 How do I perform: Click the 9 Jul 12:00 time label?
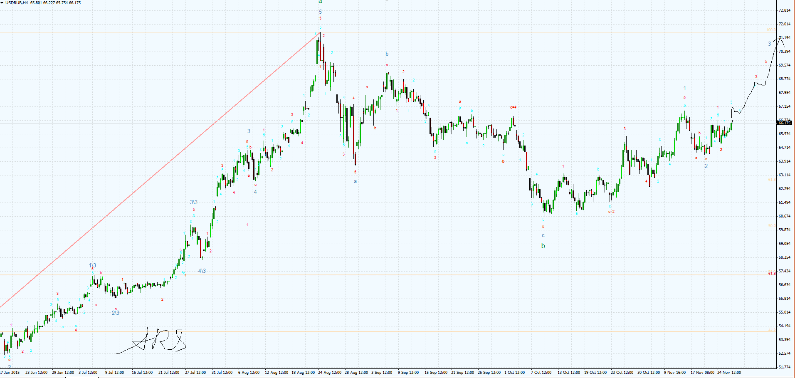tap(115, 373)
